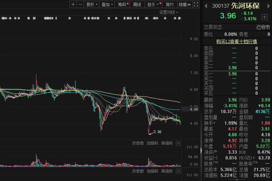Screen dimensions: 272x181
Task: Click the 4.69 price axis label
Action: tap(194, 109)
